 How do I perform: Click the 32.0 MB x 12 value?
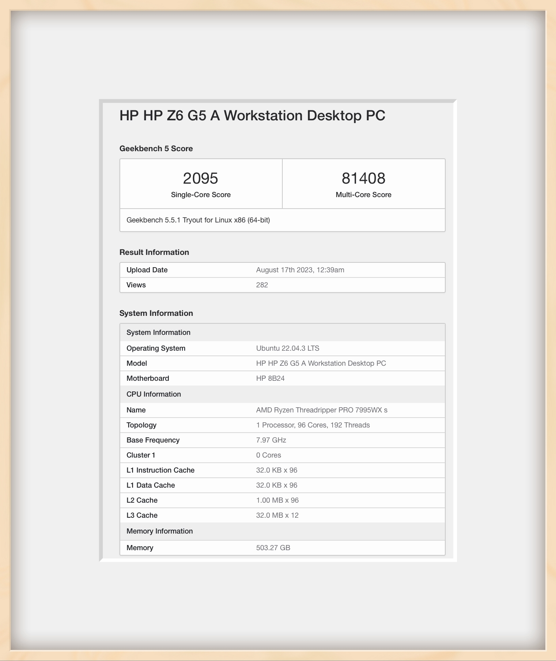278,515
